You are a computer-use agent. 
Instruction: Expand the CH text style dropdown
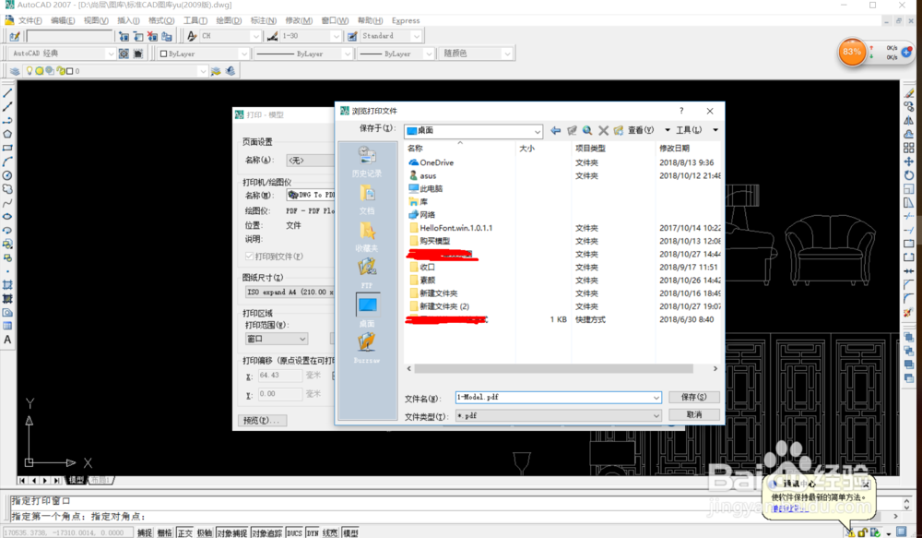(x=255, y=36)
